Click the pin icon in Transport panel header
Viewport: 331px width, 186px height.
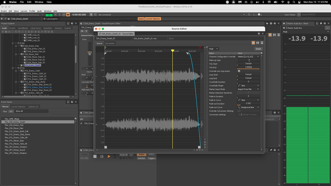[271, 150]
